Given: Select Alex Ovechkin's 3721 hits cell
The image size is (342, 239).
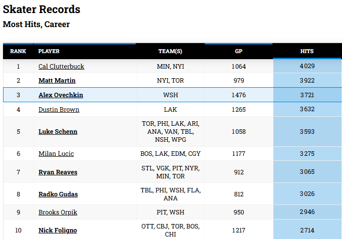Looking at the screenshot, I should click(x=307, y=95).
